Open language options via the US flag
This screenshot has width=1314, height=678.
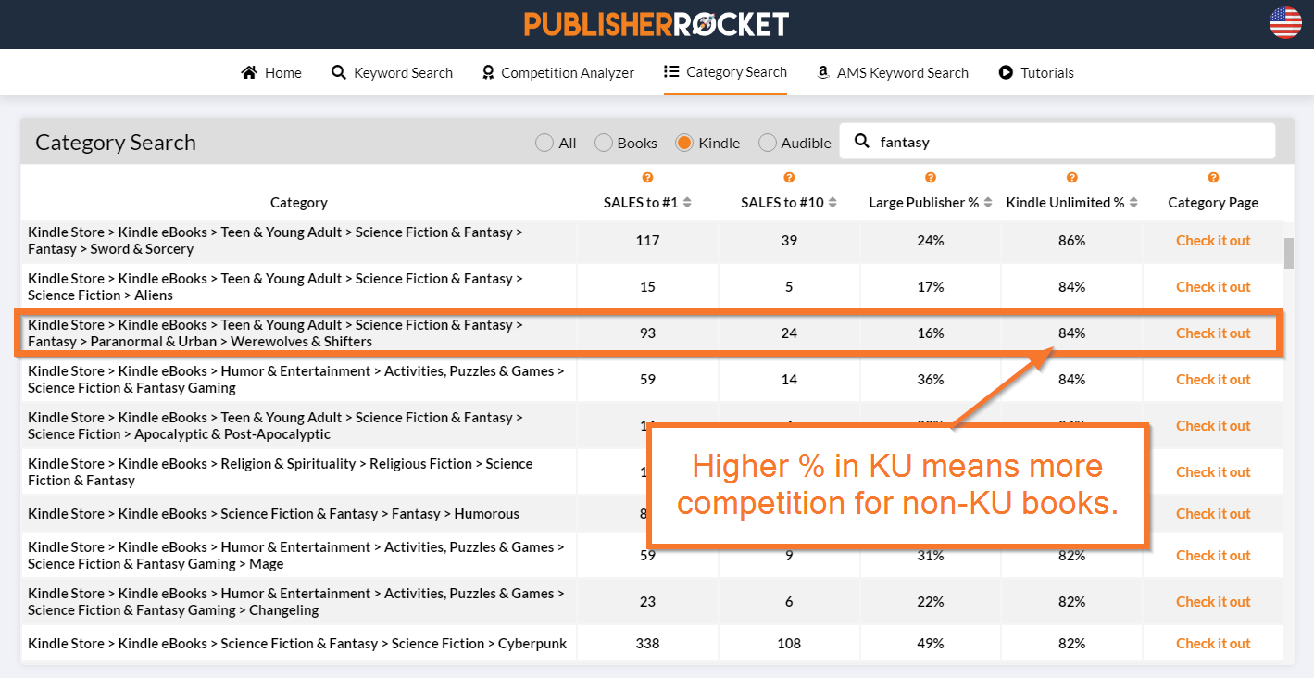(x=1284, y=25)
